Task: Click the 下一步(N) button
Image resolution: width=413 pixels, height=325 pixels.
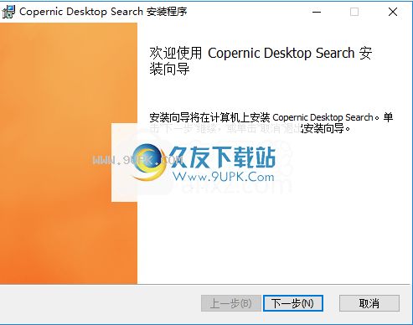Action: [x=293, y=303]
